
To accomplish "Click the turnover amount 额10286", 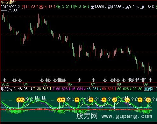I will coord(114,7).
